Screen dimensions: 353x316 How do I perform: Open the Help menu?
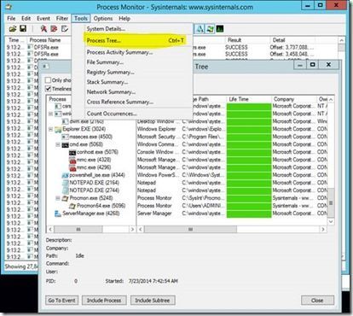point(124,19)
